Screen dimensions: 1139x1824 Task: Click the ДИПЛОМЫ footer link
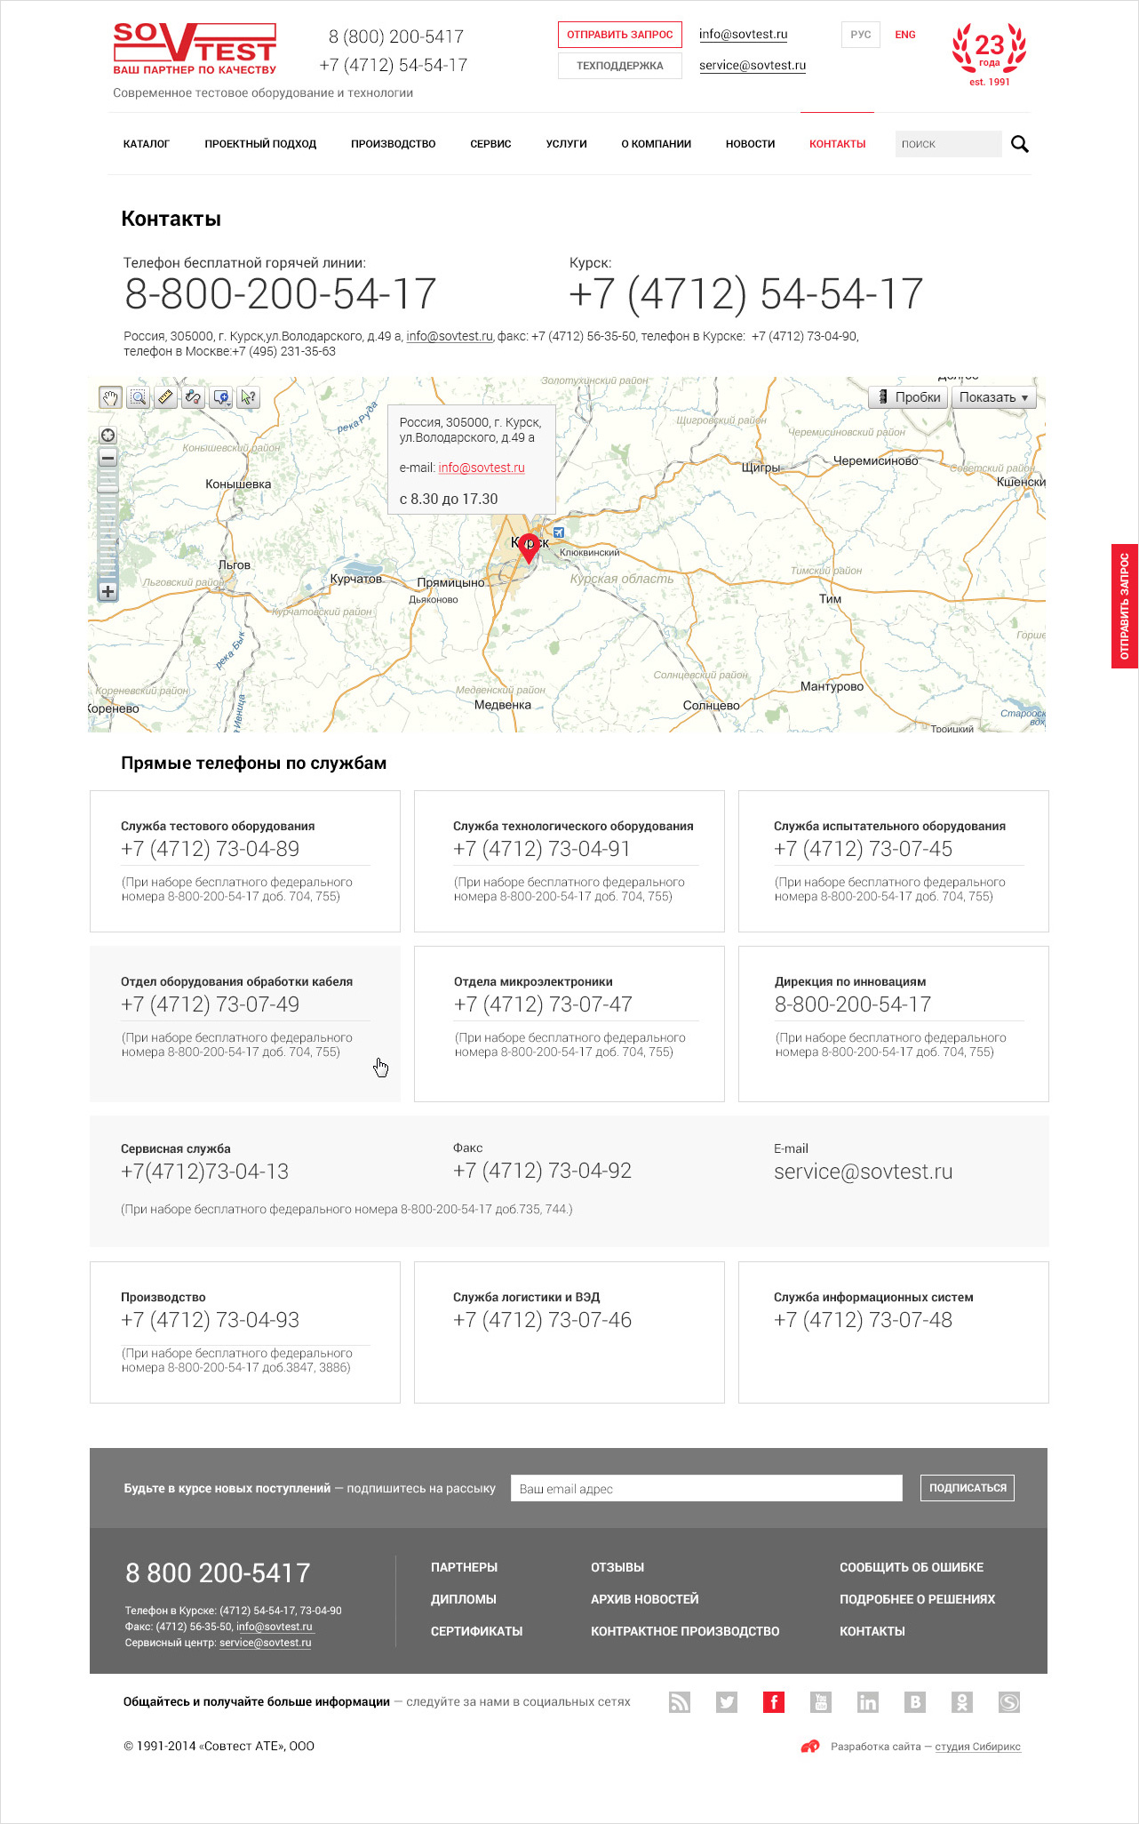(x=464, y=1599)
